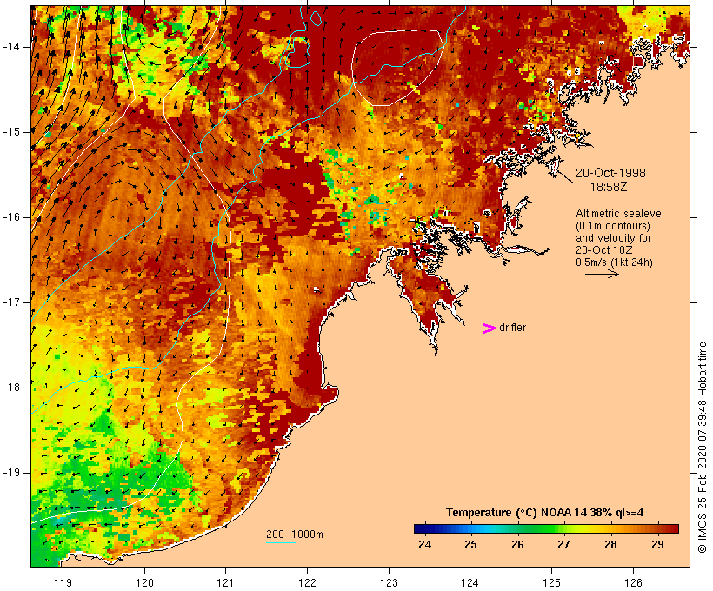Image resolution: width=713 pixels, height=591 pixels.
Task: Click the color bar value '25'
Action: (x=470, y=545)
